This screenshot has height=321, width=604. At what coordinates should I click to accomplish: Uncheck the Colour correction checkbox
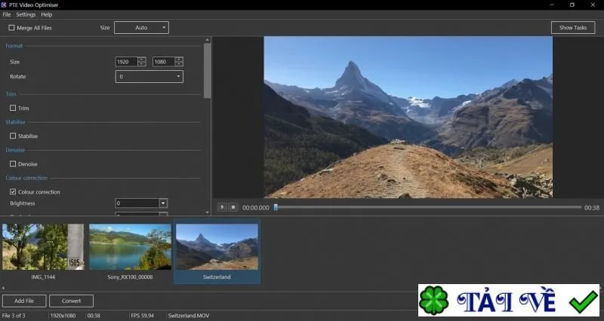click(x=13, y=191)
